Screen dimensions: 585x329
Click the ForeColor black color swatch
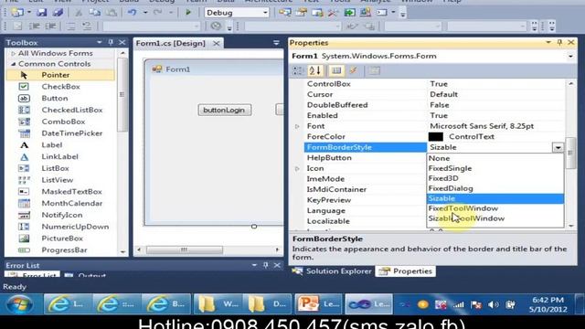(435, 137)
